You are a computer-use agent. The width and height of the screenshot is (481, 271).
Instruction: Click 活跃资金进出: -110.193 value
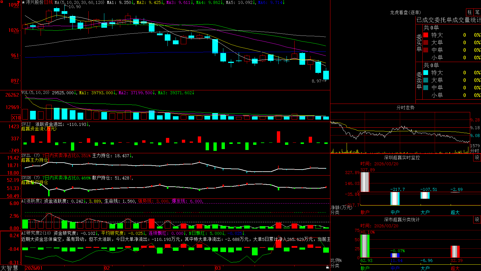(62, 124)
